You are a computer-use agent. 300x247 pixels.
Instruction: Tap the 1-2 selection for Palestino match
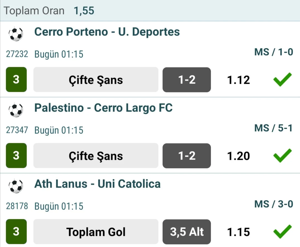pos(187,156)
